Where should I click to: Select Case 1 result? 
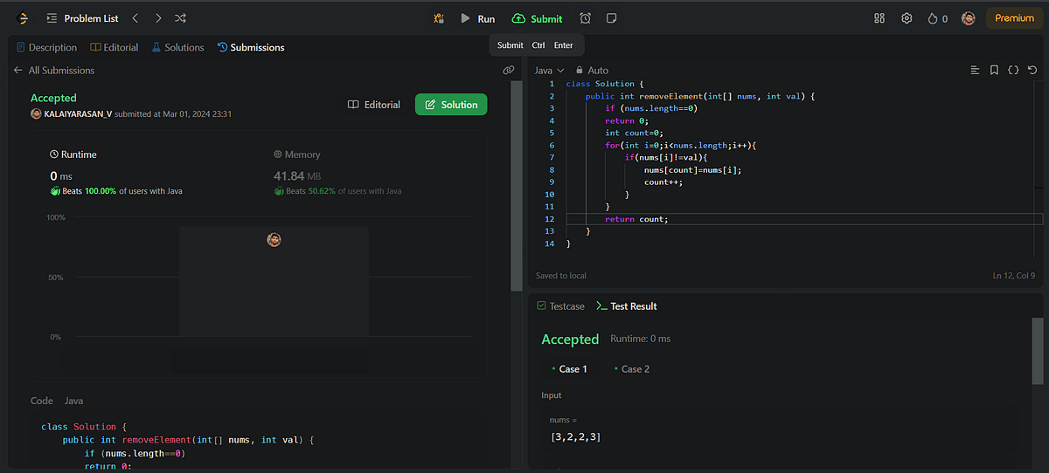[x=569, y=369]
